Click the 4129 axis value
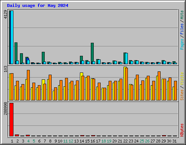Viewport: 186px width, 145px height. [x=5, y=14]
